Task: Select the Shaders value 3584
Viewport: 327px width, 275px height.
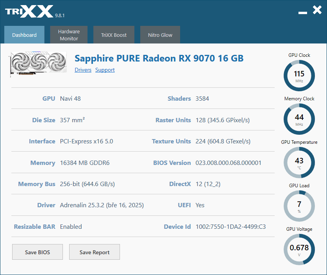Action: click(202, 98)
